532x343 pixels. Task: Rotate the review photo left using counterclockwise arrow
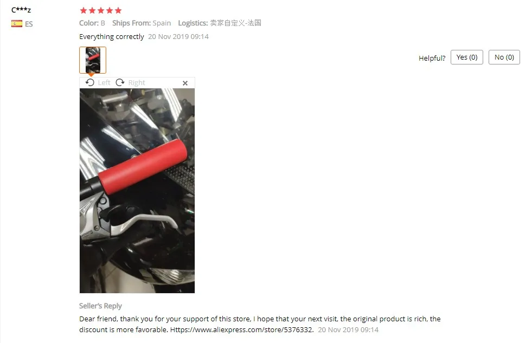coord(90,82)
